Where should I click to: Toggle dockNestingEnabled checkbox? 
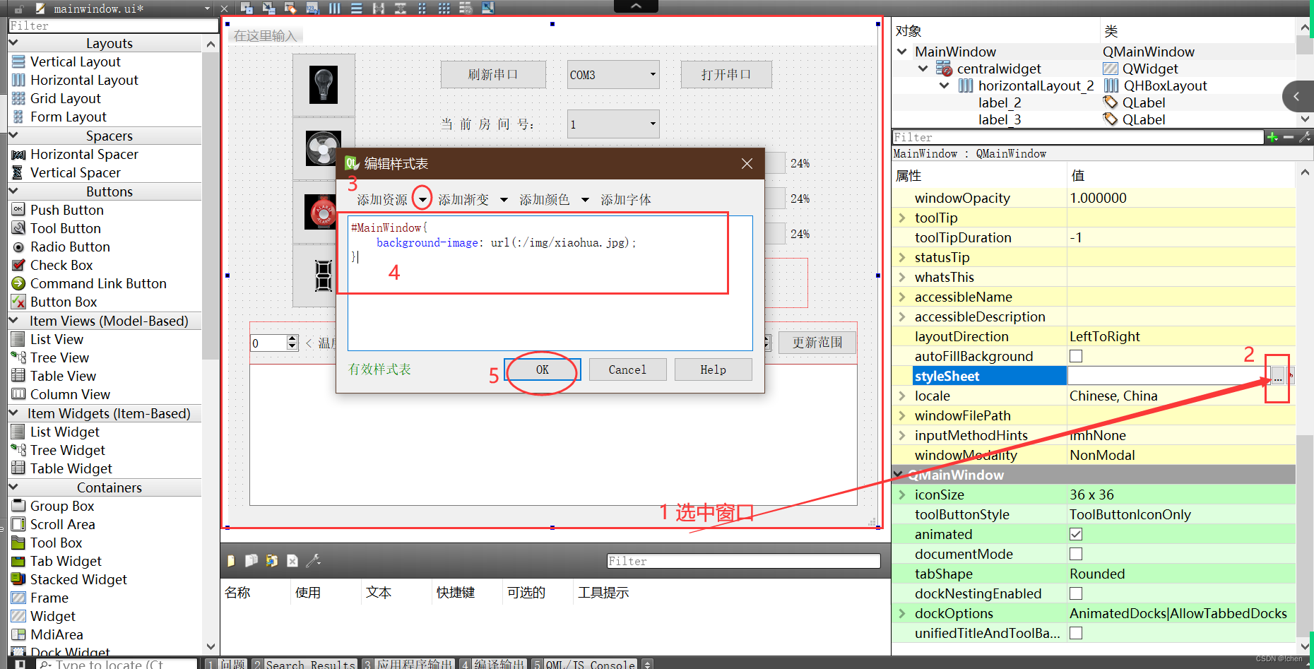1076,593
